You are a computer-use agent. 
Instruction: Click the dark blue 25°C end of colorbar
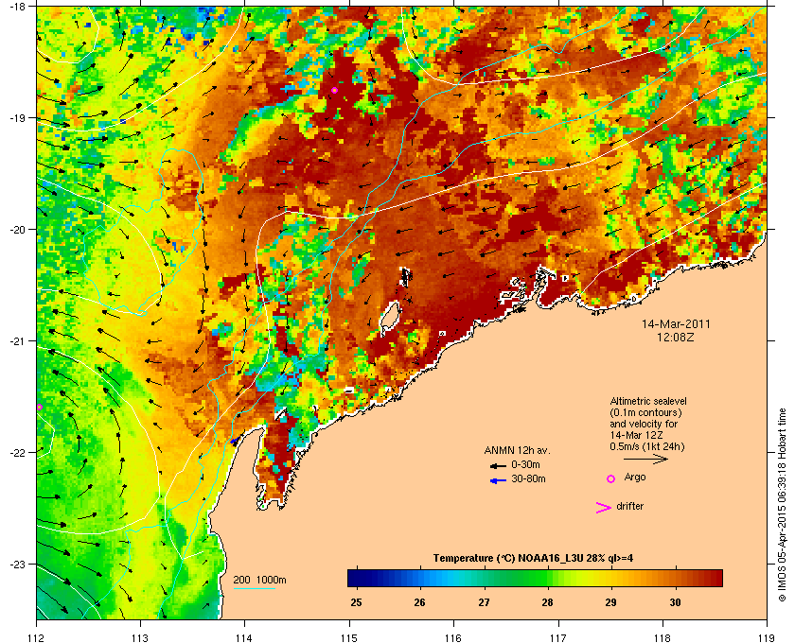click(358, 578)
